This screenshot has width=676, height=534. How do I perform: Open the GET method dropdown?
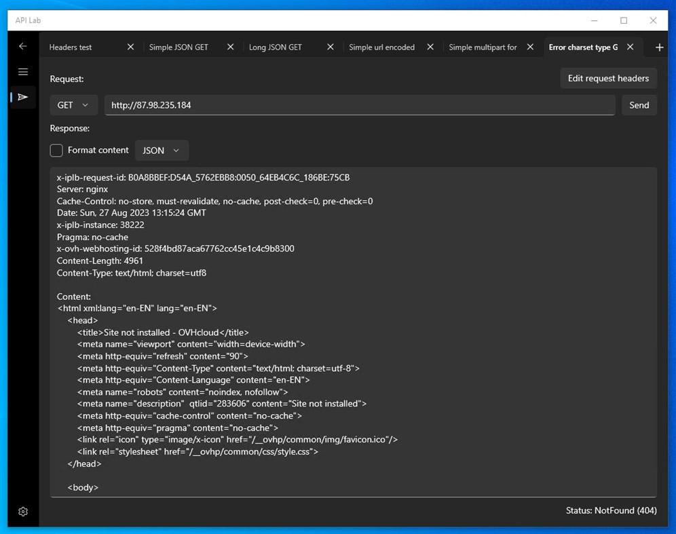(x=73, y=104)
